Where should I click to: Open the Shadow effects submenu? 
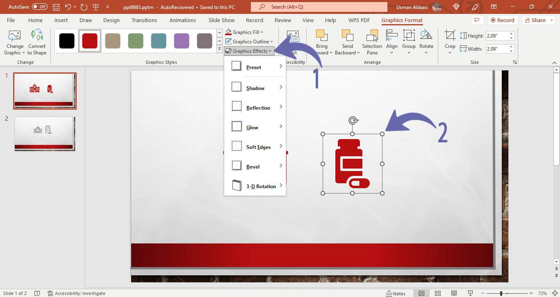255,88
